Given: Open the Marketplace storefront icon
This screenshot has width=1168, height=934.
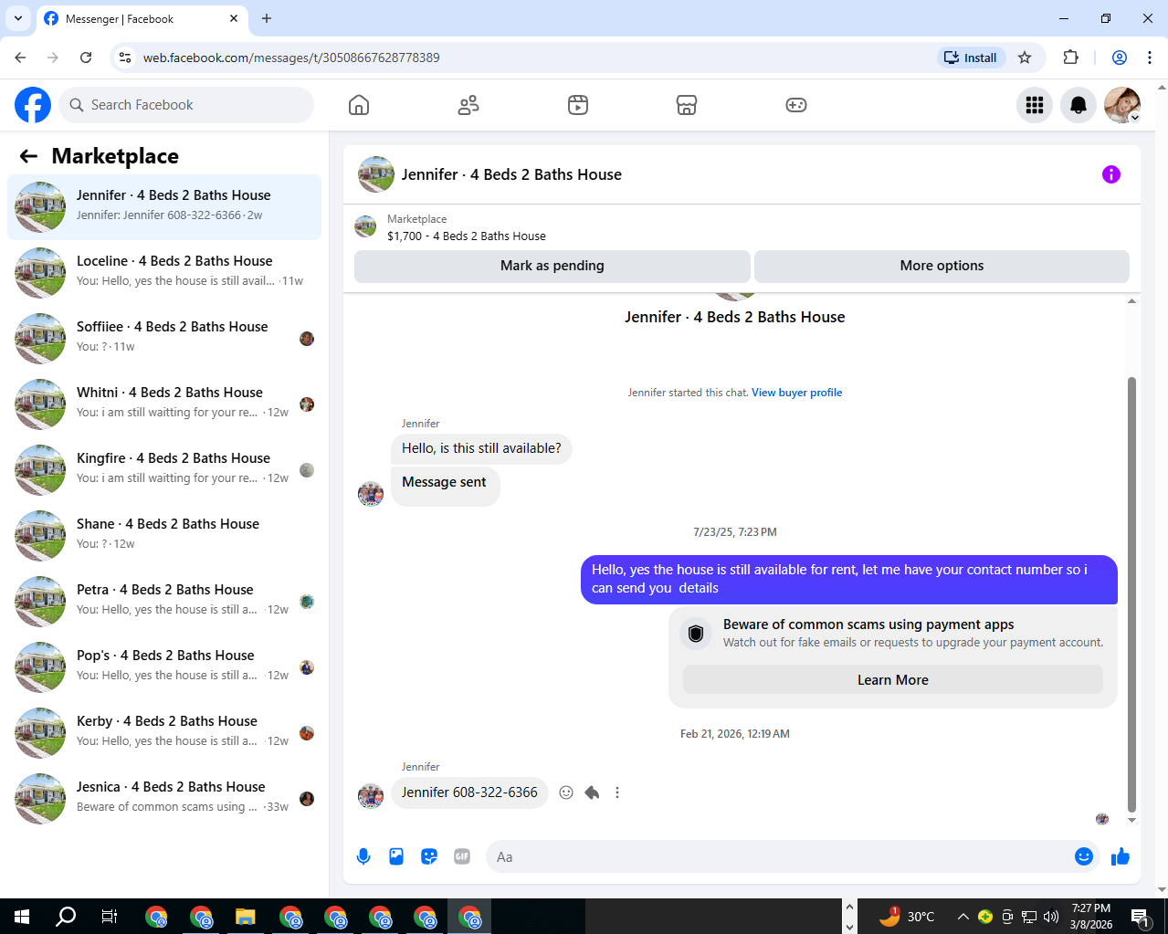Looking at the screenshot, I should (687, 105).
